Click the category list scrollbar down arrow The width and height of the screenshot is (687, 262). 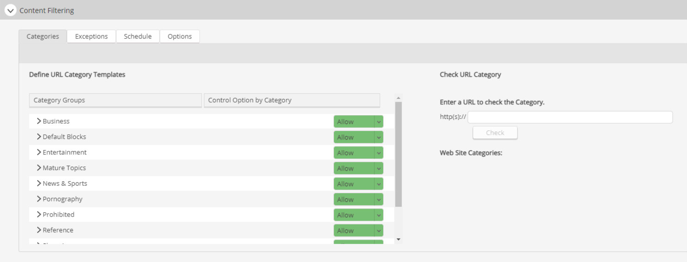(398, 239)
